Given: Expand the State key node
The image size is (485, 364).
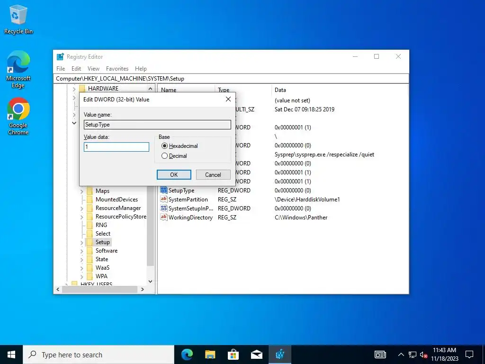Looking at the screenshot, I should point(81,259).
